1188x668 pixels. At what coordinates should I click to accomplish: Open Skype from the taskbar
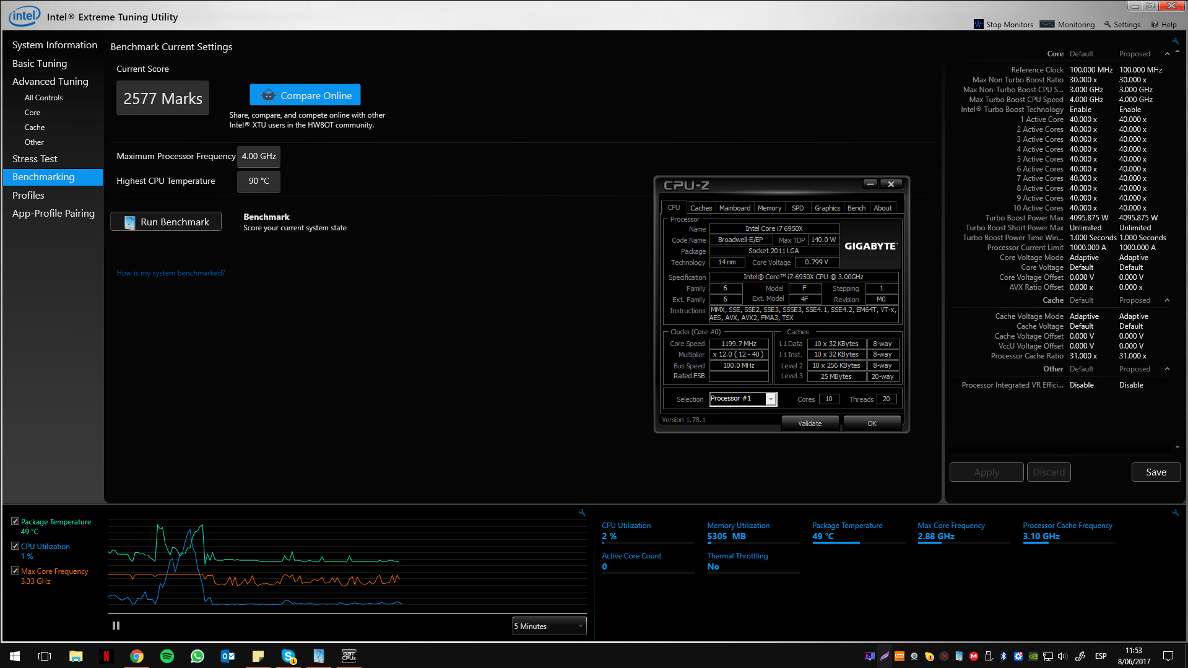click(288, 656)
